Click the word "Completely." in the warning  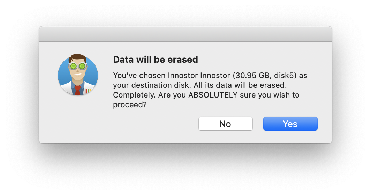click(132, 95)
